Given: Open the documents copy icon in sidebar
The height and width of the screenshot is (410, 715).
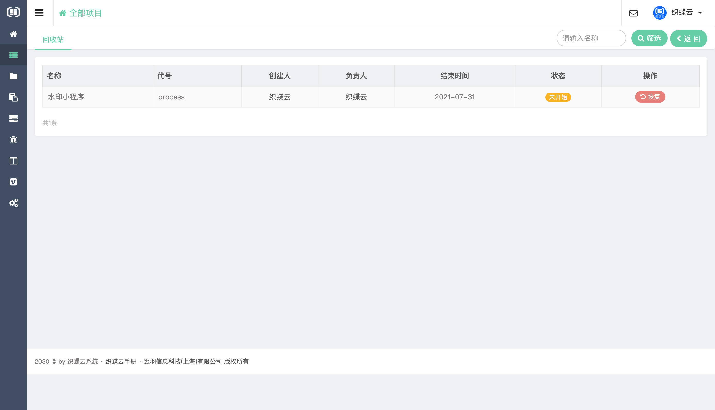Looking at the screenshot, I should pos(13,97).
